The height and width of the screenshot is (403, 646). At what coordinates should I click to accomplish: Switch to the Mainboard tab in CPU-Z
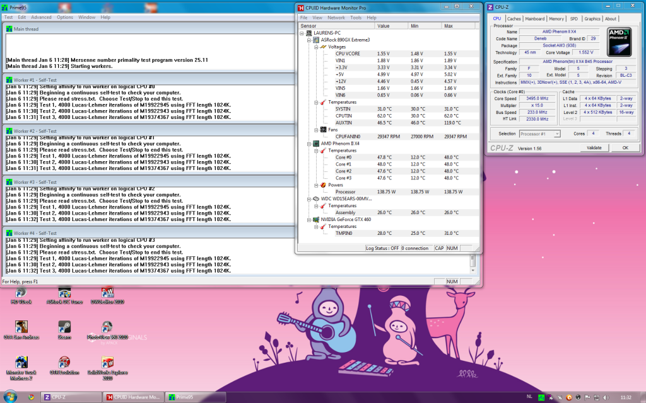535,19
